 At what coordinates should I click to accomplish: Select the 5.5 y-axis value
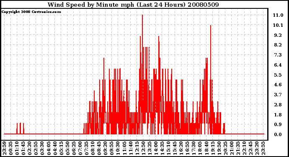278,75
